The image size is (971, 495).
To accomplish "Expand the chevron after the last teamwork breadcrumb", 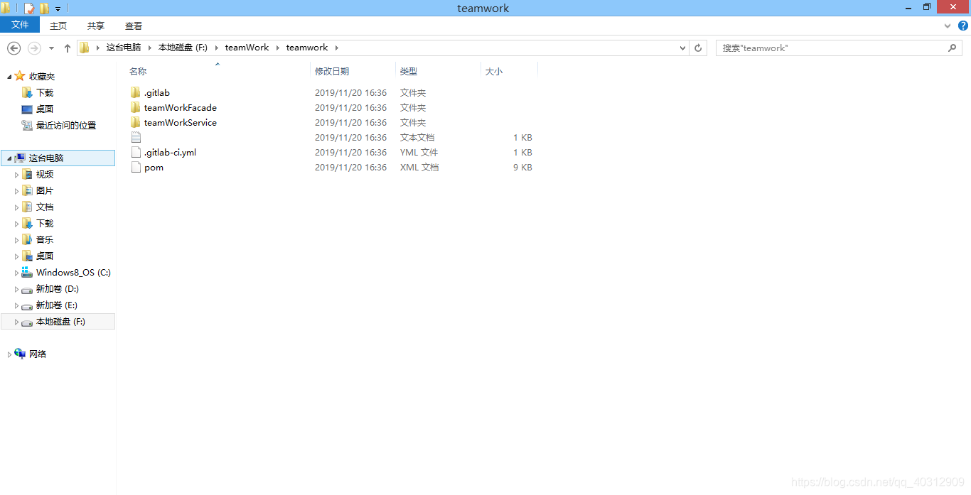I will point(337,48).
